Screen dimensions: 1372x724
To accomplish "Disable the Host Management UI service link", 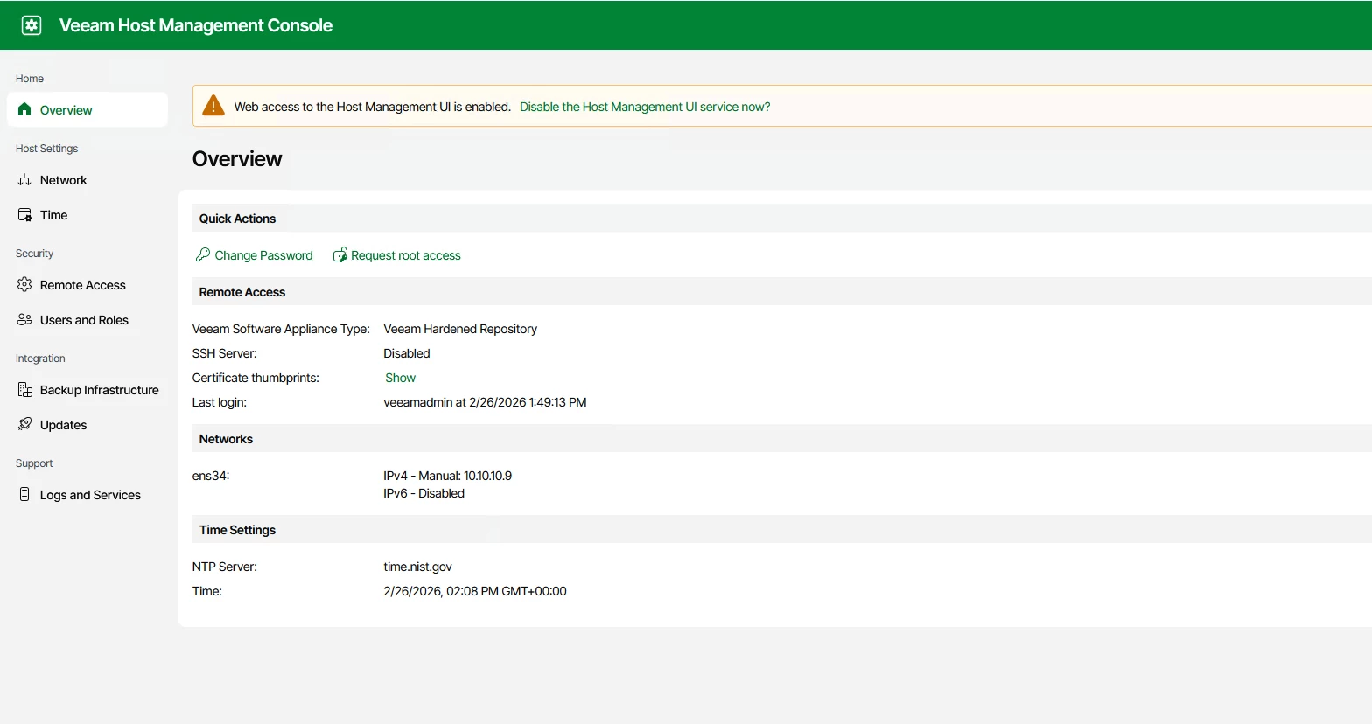I will click(x=645, y=107).
